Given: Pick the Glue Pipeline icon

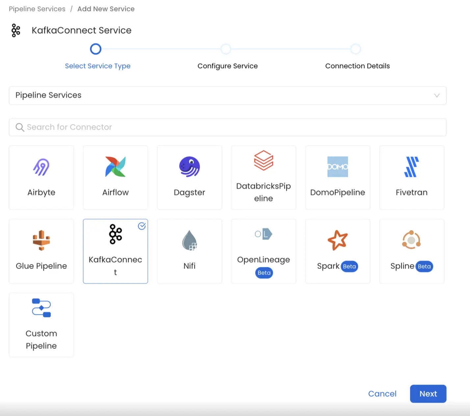Looking at the screenshot, I should point(41,240).
